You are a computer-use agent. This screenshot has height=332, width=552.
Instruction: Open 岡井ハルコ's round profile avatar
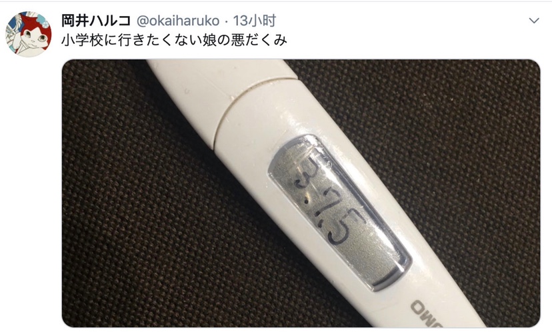coord(29,34)
